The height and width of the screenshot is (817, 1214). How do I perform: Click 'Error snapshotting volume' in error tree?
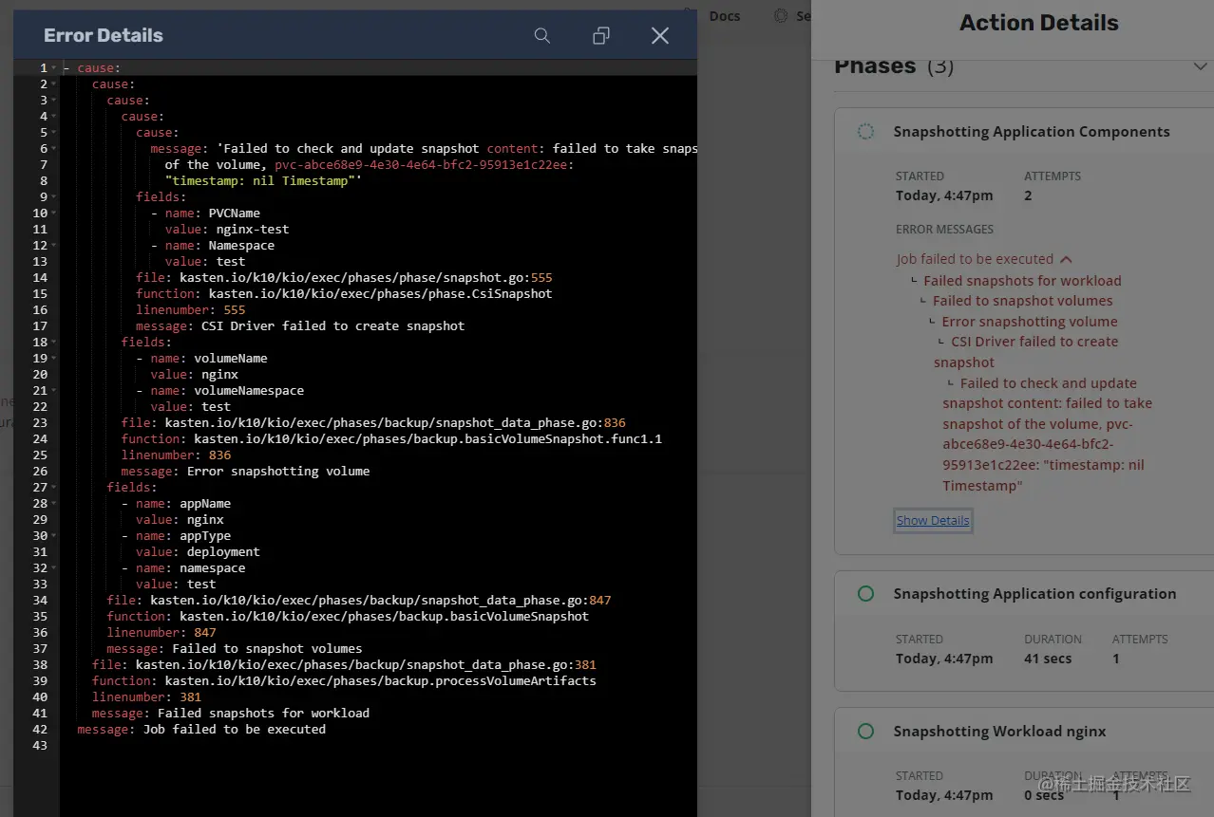tap(1030, 322)
